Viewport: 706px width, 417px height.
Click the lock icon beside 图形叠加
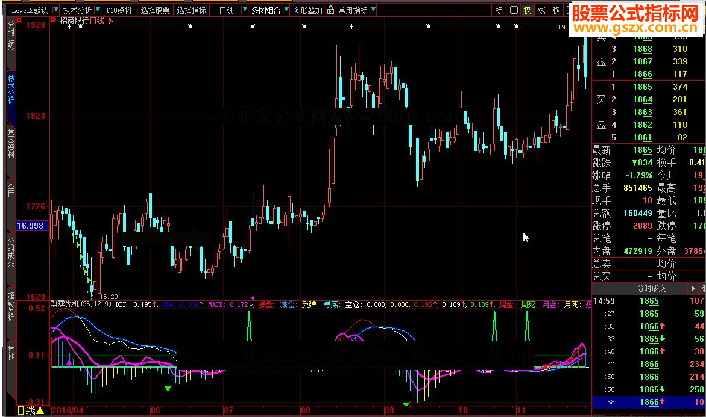pos(330,10)
